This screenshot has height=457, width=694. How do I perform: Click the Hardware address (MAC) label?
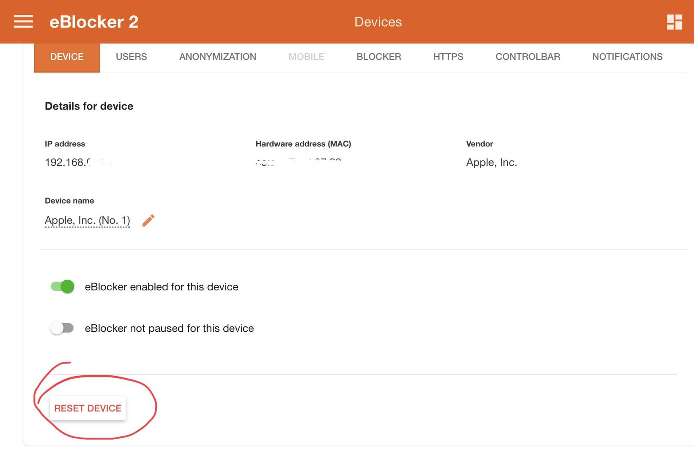pyautogui.click(x=303, y=144)
